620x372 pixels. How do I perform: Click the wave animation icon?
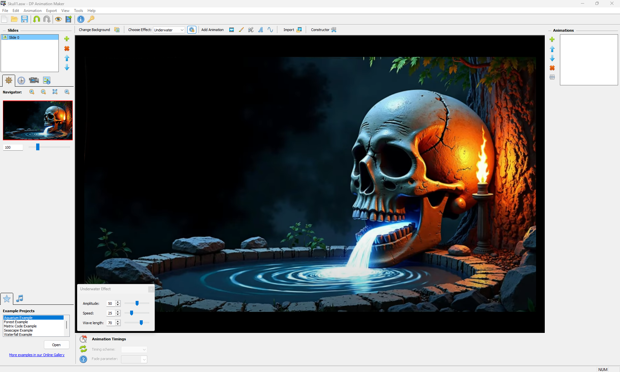click(x=270, y=30)
